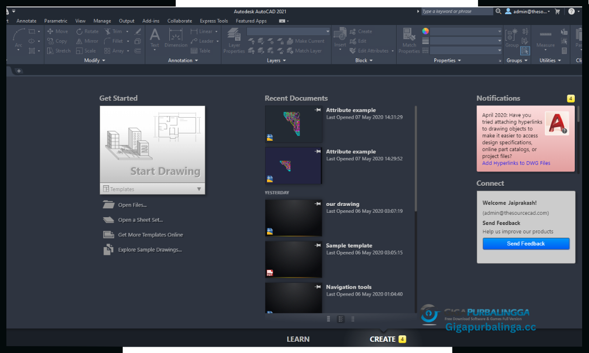Open Layer Properties
589x353 pixels.
234,41
